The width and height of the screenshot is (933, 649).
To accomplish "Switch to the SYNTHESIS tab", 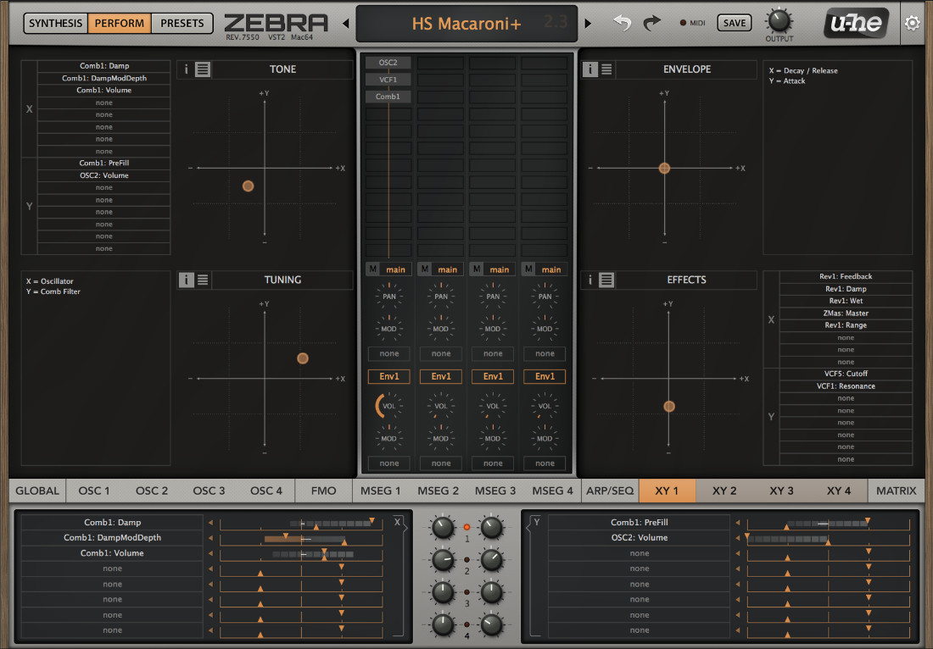I will point(55,23).
